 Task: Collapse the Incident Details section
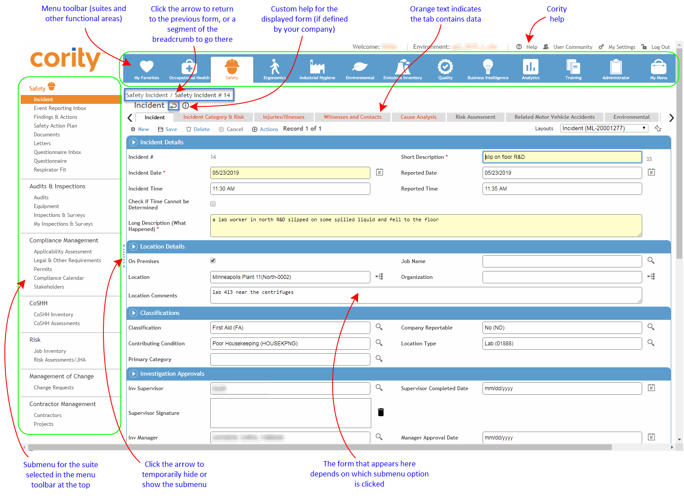tap(134, 142)
